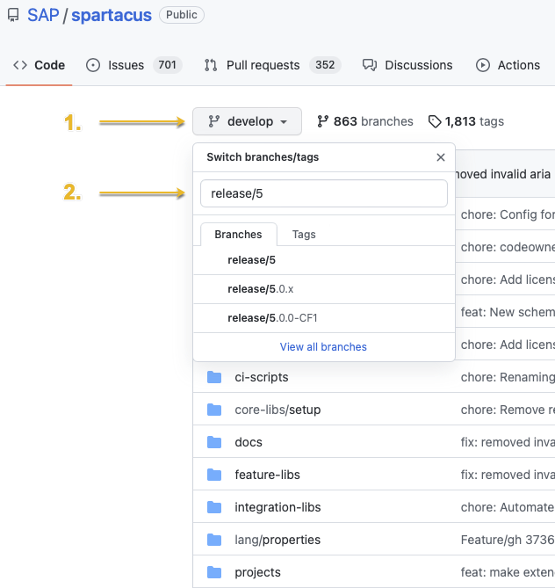Click the spartacus repository name
This screenshot has height=588, width=555.
[x=112, y=15]
